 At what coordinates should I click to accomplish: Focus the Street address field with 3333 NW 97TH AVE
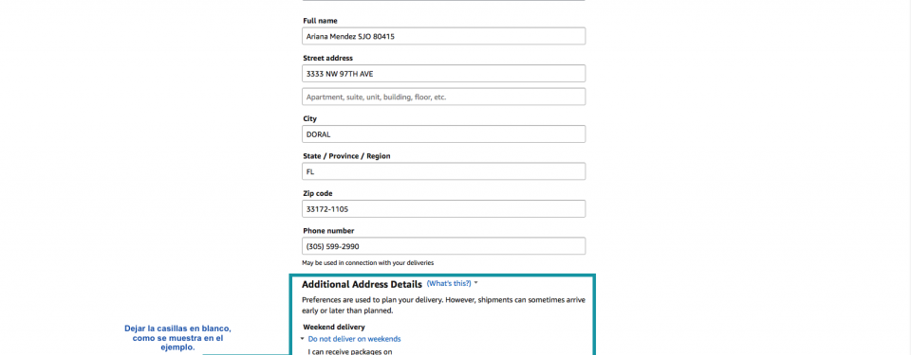tap(443, 74)
